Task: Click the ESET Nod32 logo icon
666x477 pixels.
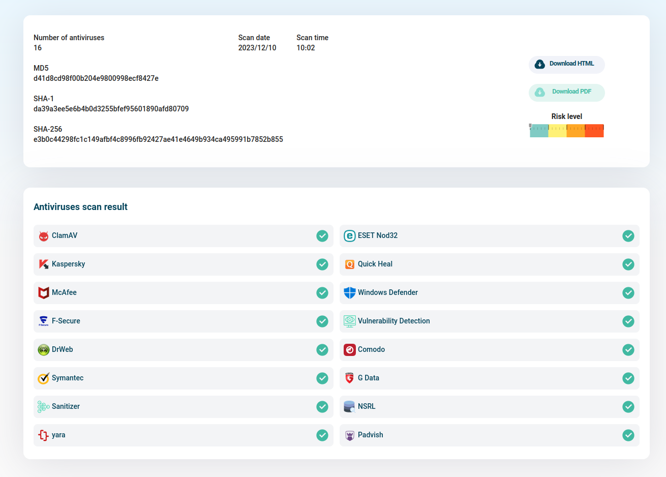Action: pyautogui.click(x=350, y=236)
